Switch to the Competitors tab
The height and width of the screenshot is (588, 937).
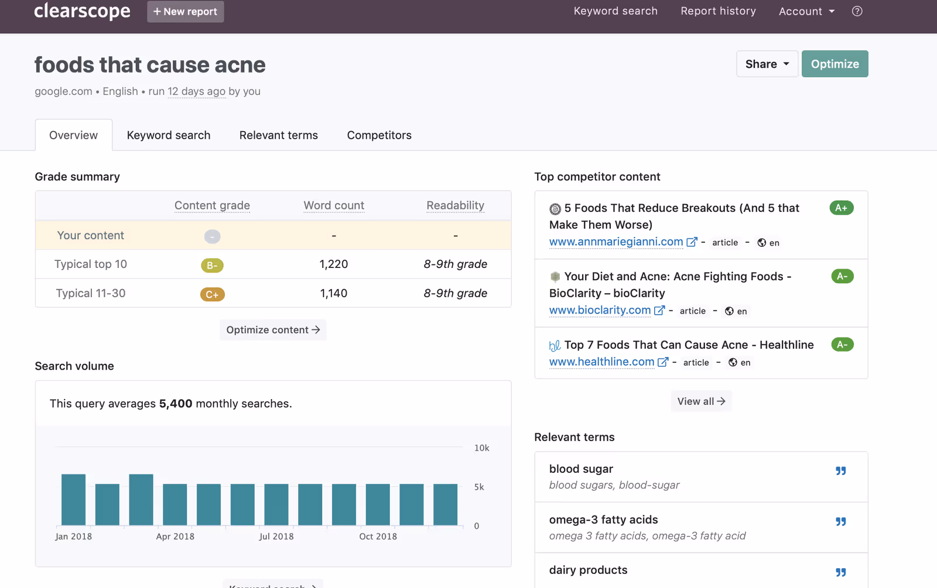(x=379, y=135)
